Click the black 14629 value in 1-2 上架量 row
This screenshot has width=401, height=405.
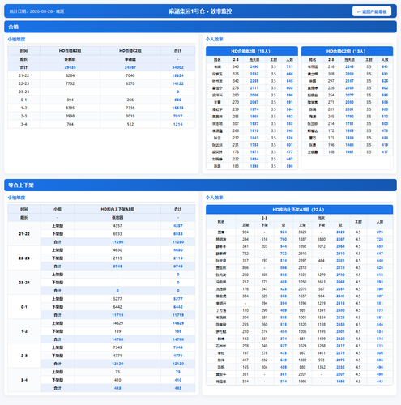pyautogui.click(x=117, y=323)
